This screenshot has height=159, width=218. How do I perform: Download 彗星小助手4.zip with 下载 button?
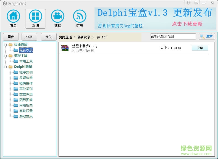(200, 47)
